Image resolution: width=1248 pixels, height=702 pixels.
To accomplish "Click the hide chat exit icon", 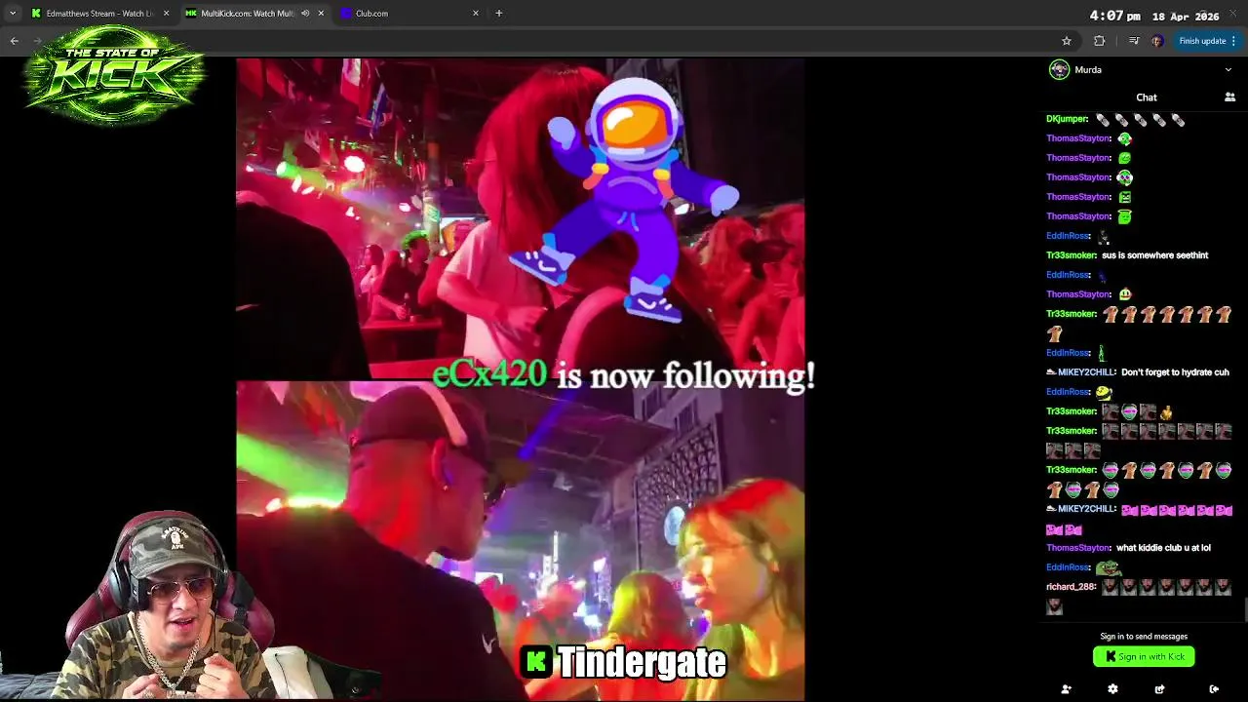I will pyautogui.click(x=1214, y=689).
